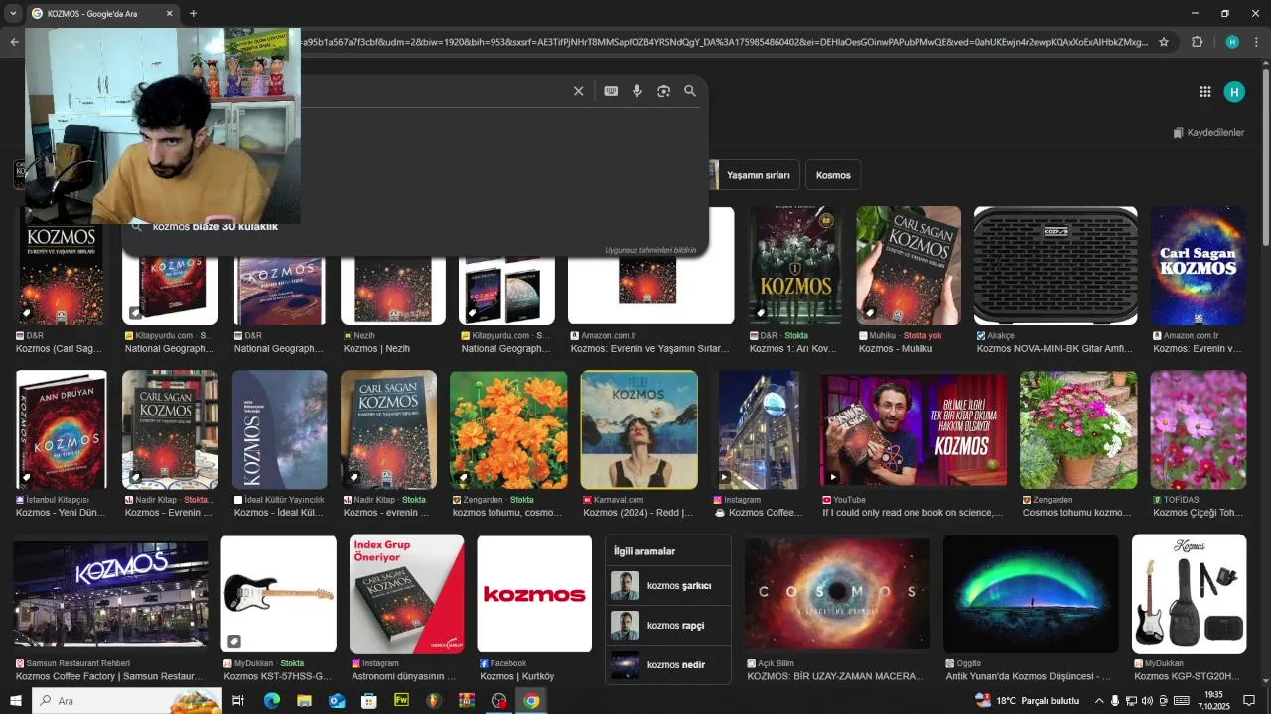The image size is (1271, 714).
Task: Open a new Chrome tab
Action: tap(193, 14)
